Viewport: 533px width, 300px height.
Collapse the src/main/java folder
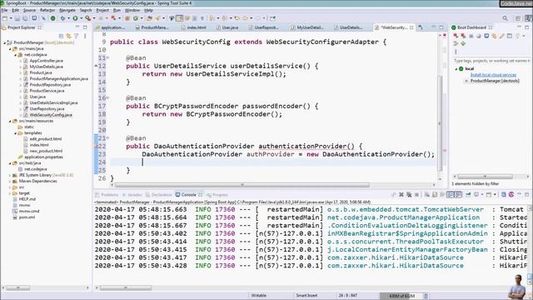point(10,49)
